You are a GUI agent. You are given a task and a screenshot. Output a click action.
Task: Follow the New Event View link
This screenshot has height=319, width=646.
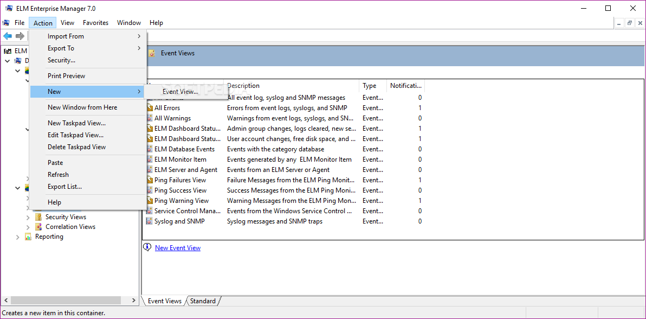178,247
